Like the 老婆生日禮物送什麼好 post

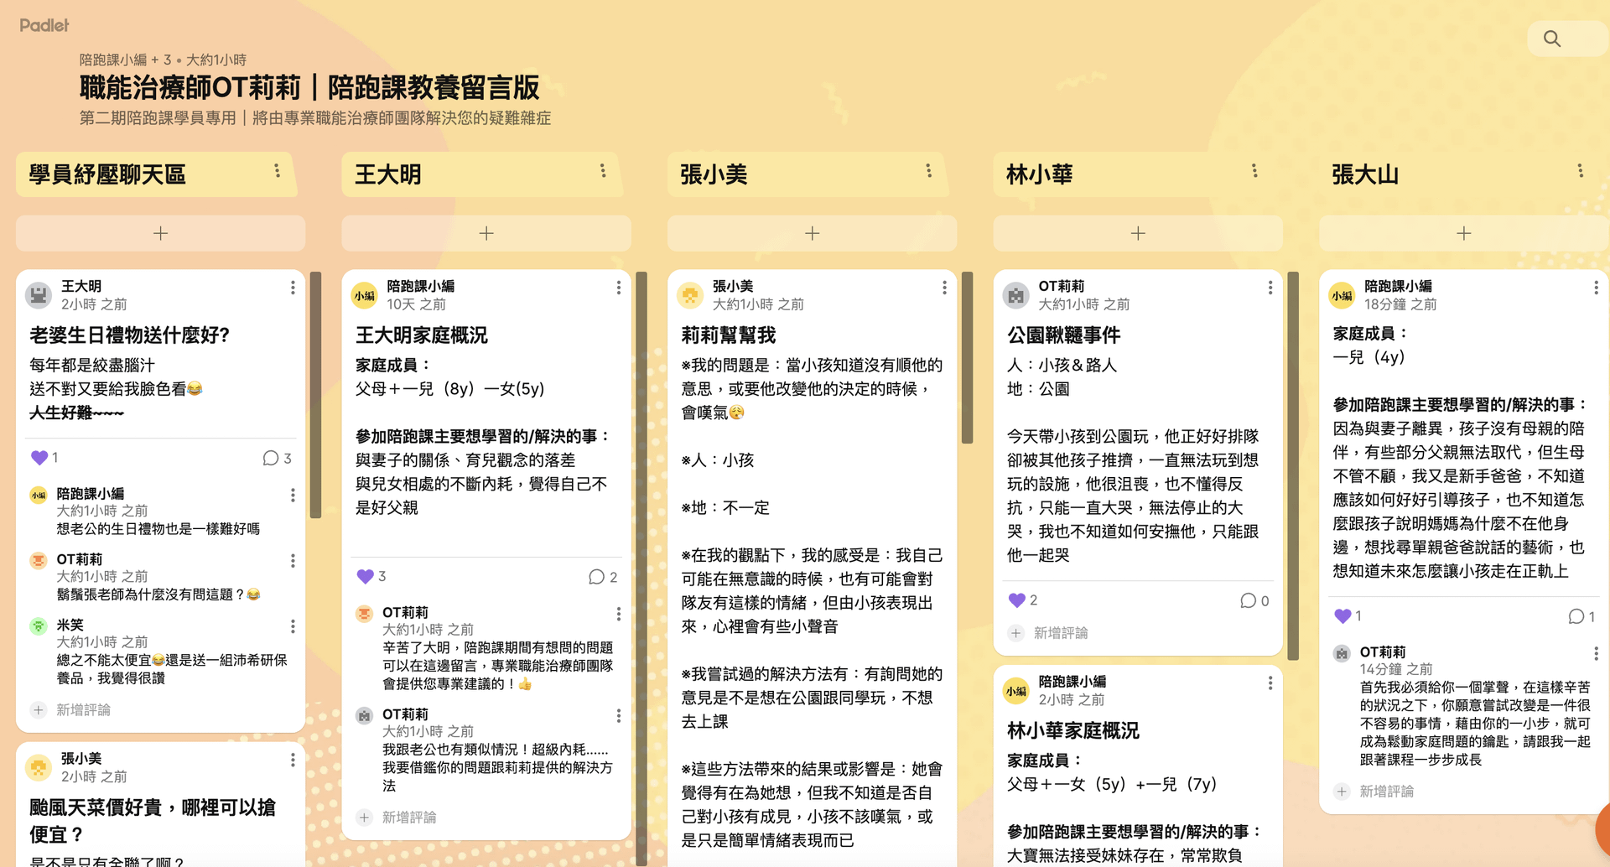39,458
